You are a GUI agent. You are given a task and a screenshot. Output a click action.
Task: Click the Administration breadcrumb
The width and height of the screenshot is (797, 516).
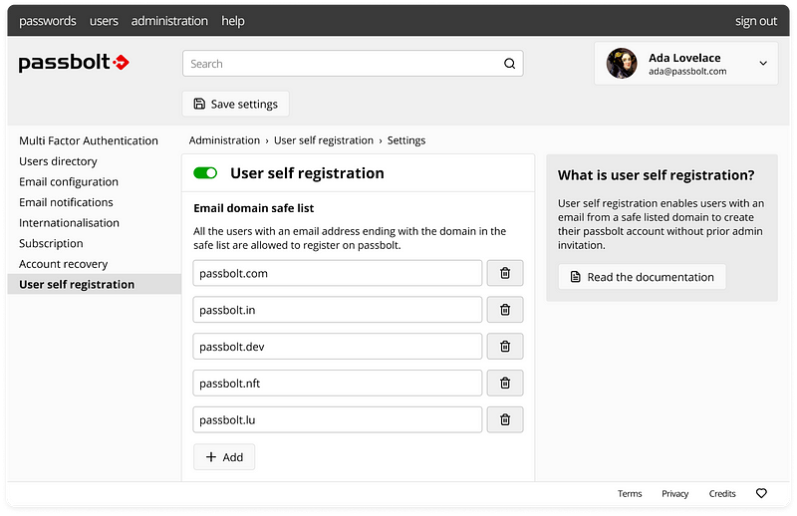tap(224, 140)
